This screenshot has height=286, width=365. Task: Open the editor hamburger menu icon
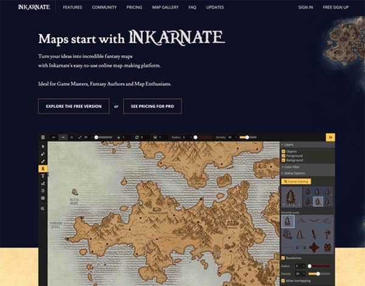coord(43,138)
